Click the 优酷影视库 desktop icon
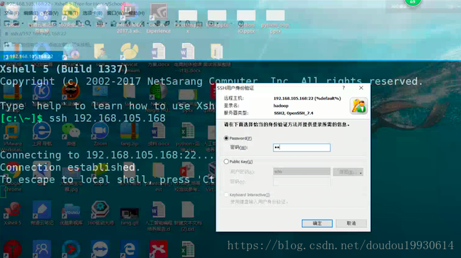The image size is (461, 258). (71, 213)
